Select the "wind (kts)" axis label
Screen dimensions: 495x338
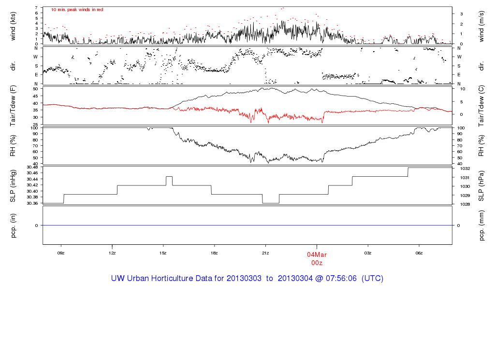pyautogui.click(x=13, y=26)
